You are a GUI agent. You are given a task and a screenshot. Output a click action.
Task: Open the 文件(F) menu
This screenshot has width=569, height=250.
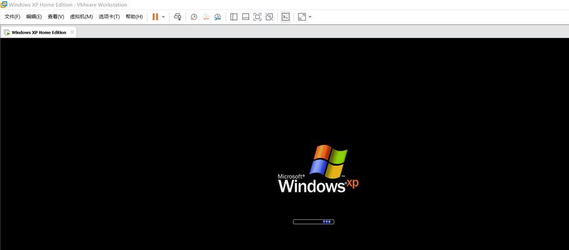click(13, 17)
